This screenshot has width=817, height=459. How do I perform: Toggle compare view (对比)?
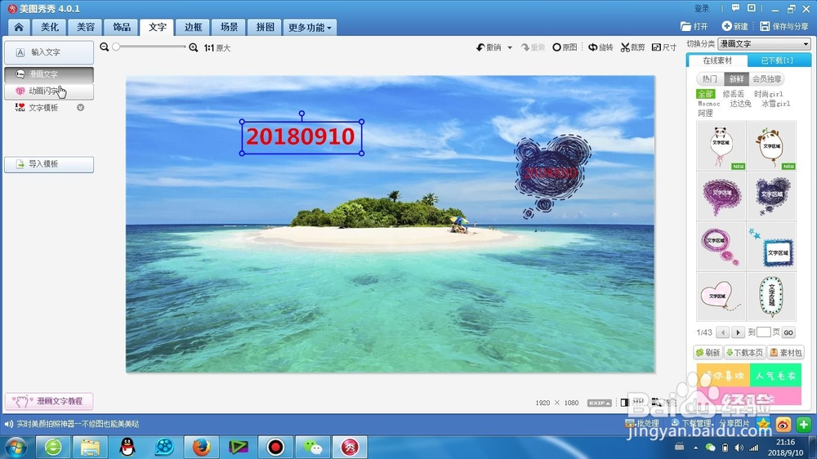(x=632, y=402)
